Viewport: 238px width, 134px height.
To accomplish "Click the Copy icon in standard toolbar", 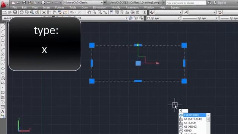I will (x=49, y=12).
